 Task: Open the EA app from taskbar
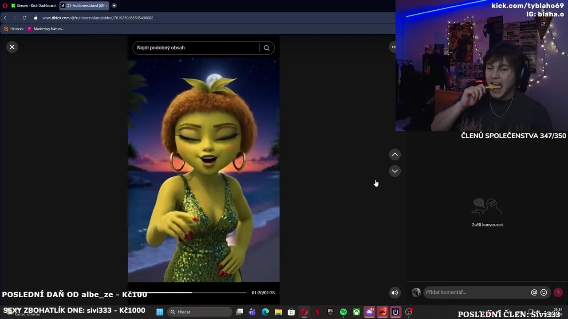[383, 312]
